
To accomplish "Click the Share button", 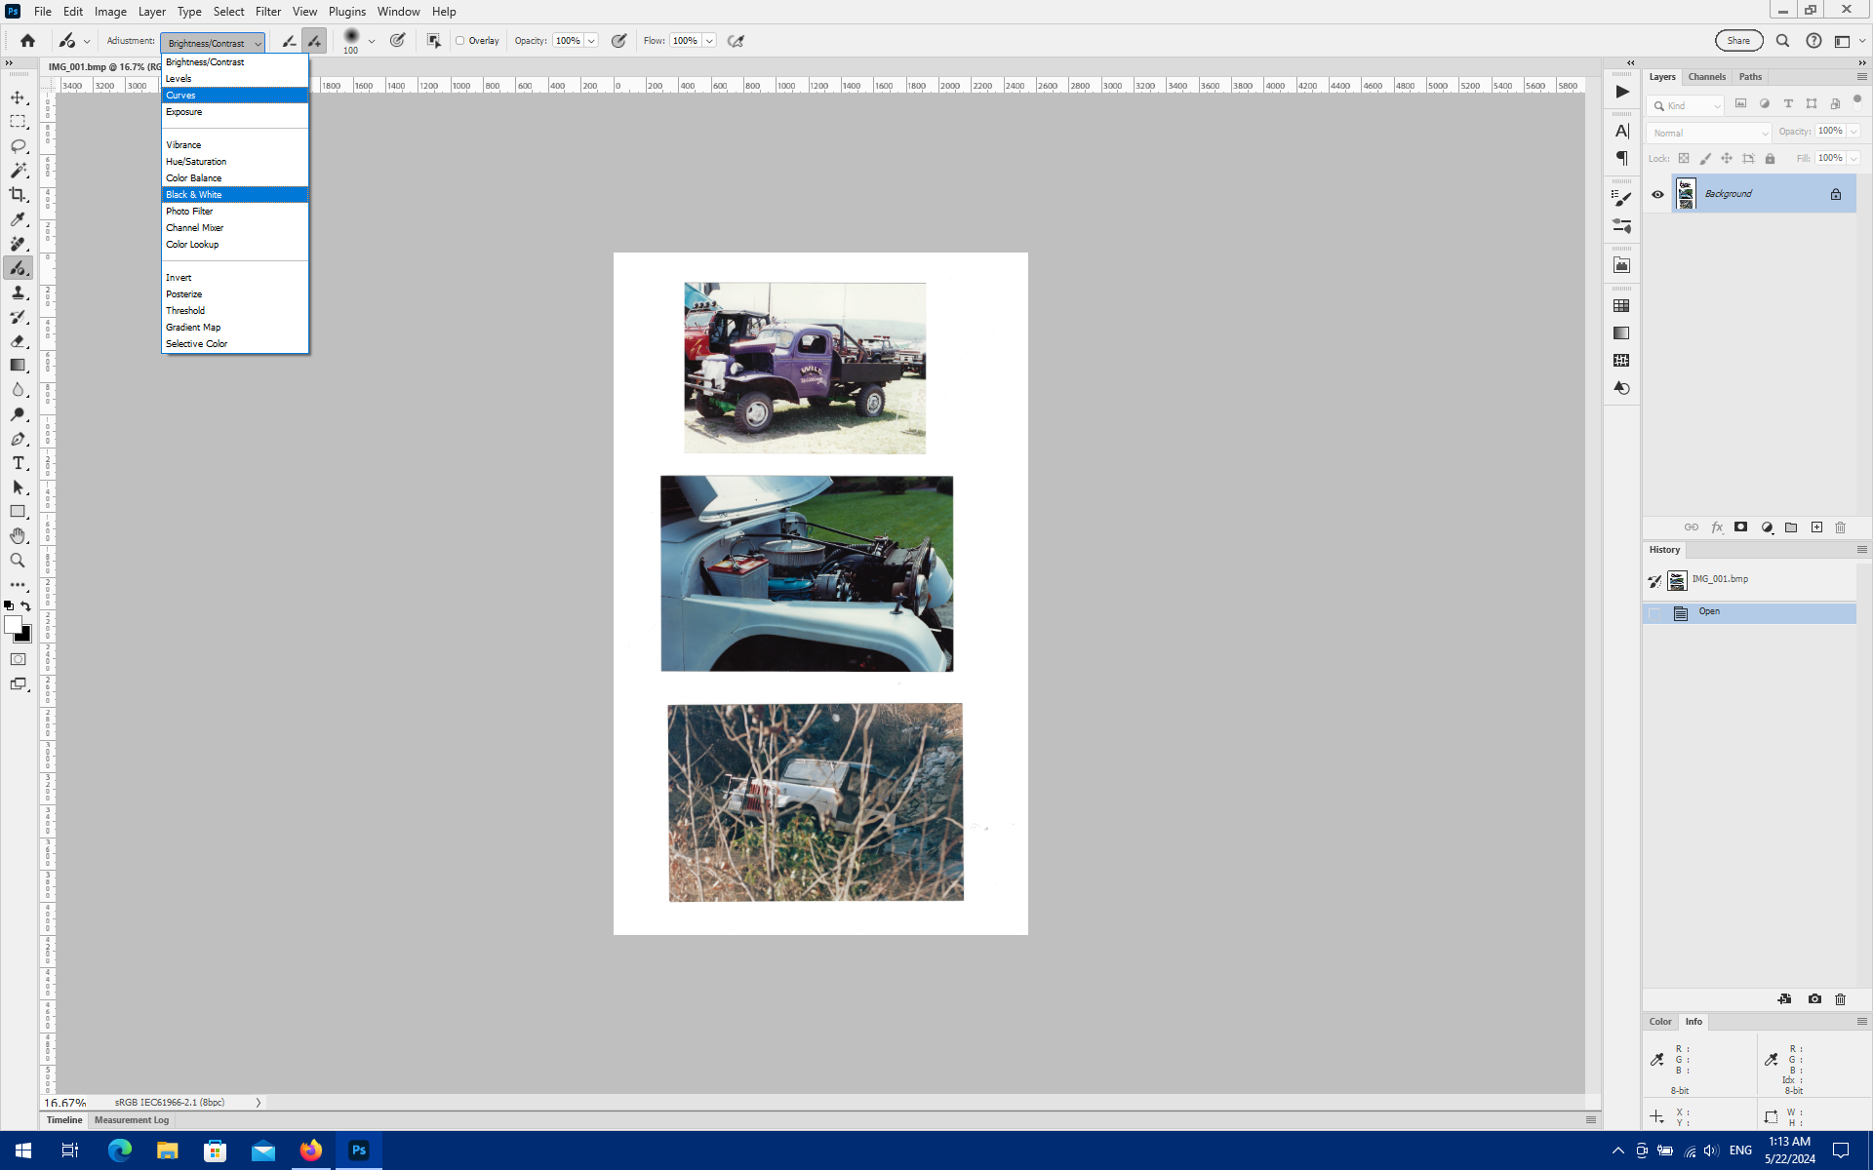I will (x=1738, y=40).
